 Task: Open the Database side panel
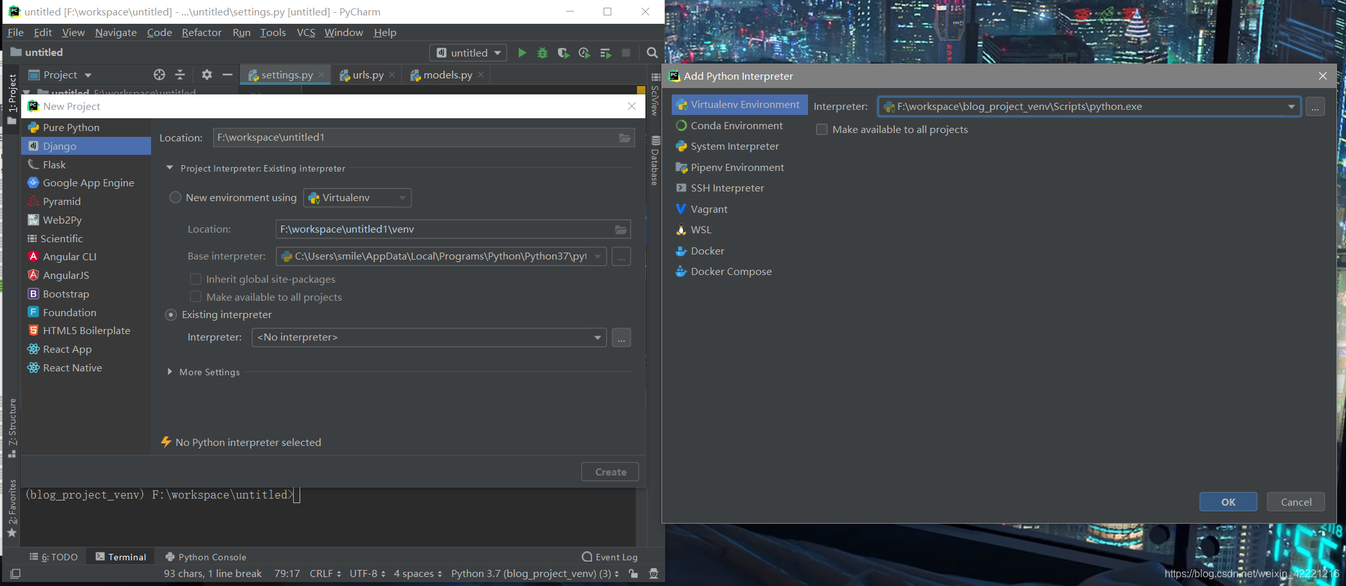click(x=655, y=161)
